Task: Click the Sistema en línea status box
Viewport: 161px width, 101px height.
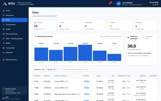Action: [14, 91]
